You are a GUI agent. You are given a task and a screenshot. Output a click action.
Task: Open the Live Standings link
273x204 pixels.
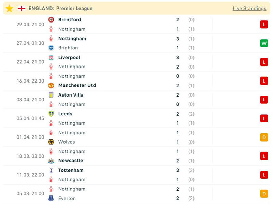(249, 8)
